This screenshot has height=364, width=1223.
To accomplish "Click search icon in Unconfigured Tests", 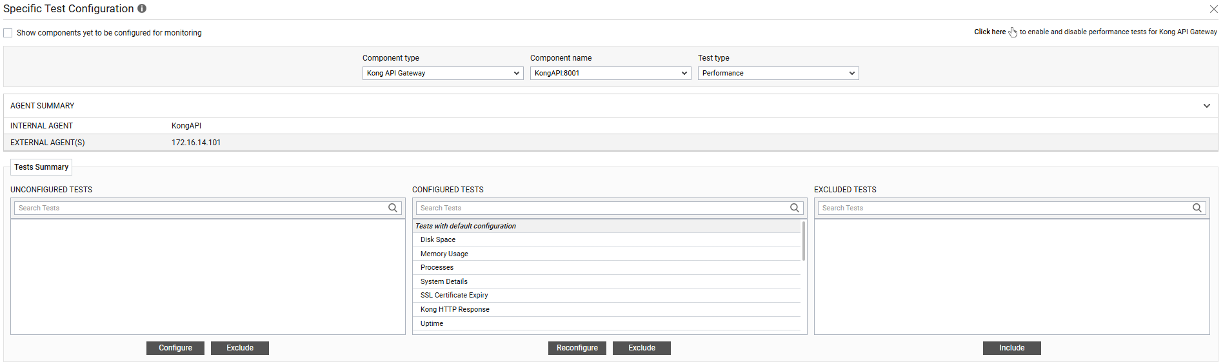I will [392, 208].
